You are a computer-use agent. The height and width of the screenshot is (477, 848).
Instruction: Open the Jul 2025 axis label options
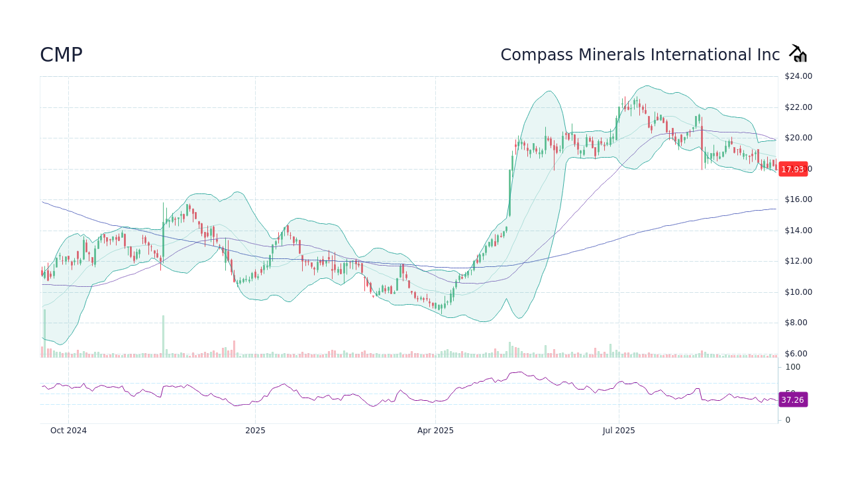point(619,430)
